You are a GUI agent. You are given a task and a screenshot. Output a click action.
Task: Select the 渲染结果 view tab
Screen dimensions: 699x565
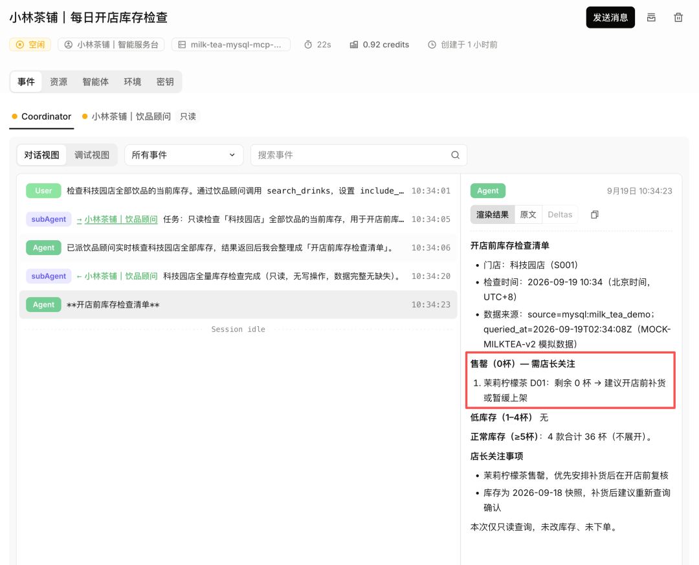492,214
